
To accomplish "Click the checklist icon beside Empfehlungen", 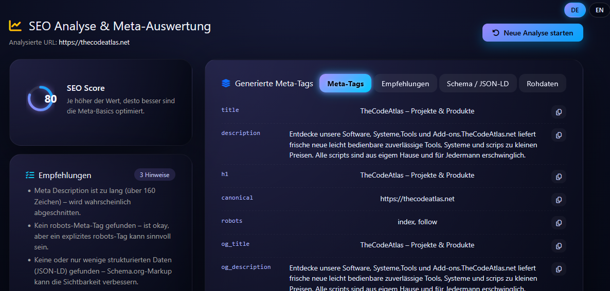I will tap(29, 175).
